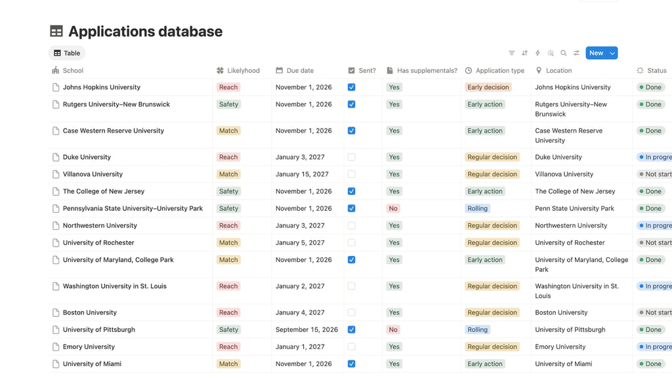Open Penn State Rolling application type
Image resolution: width=672 pixels, height=378 pixels.
[478, 209]
